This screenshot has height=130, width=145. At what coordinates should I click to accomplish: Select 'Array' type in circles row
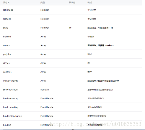[x=43, y=63]
